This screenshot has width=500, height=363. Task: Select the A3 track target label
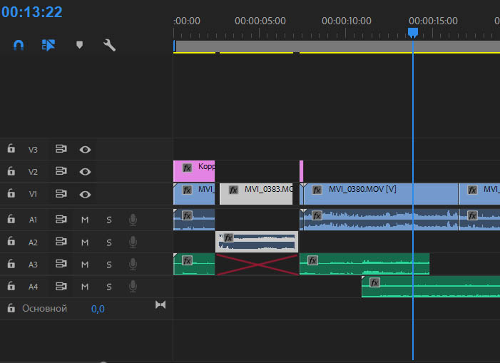33,265
